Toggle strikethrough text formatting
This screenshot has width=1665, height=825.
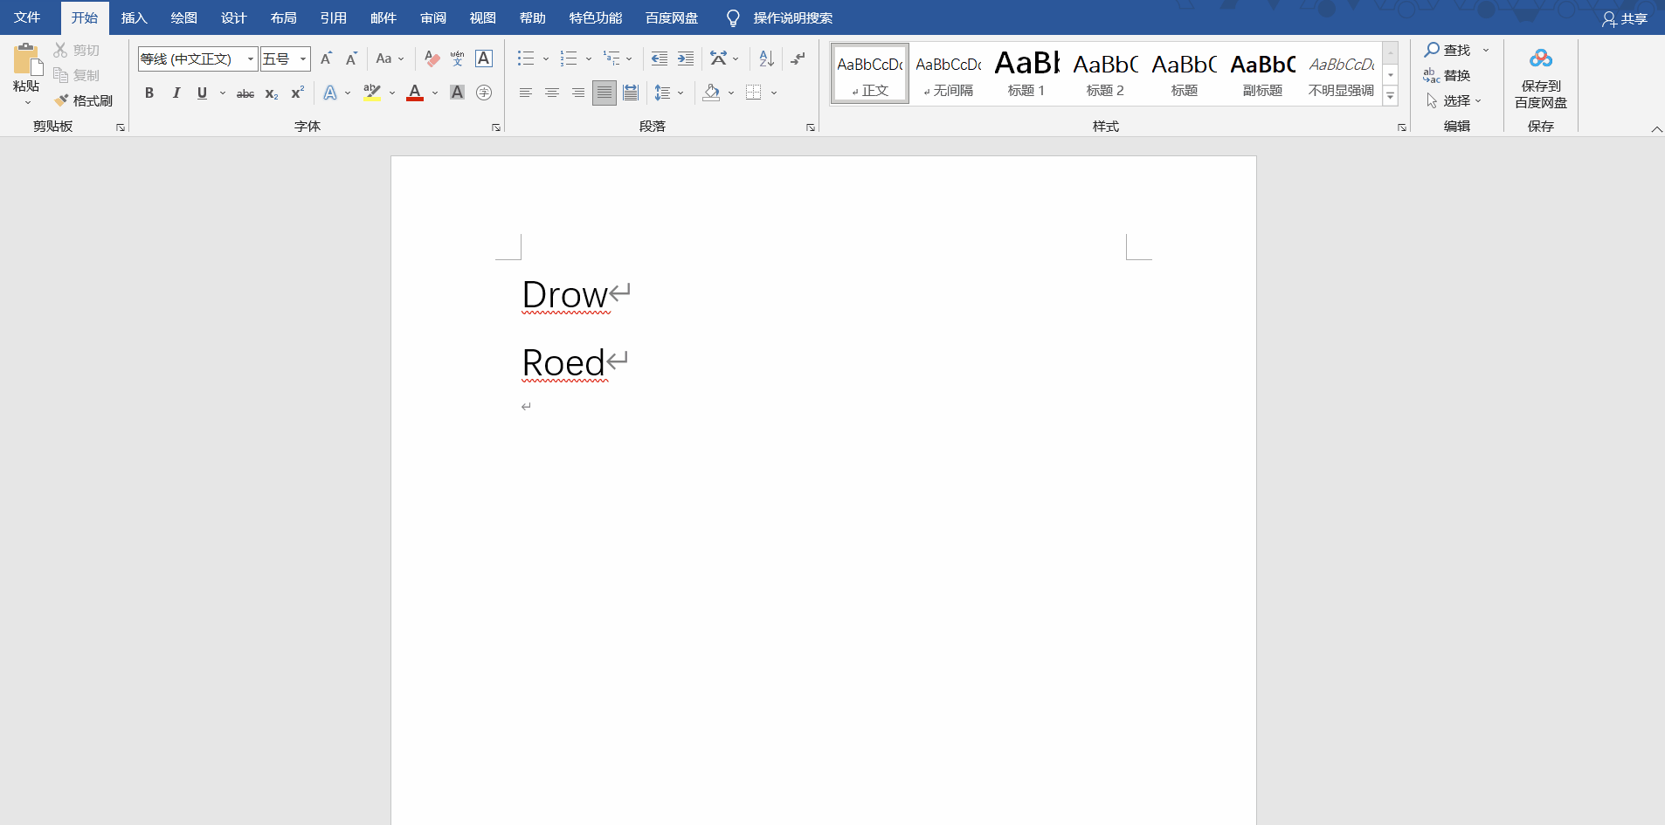(x=245, y=93)
